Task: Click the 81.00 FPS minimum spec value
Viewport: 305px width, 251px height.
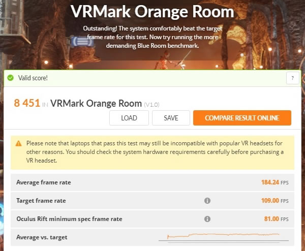Action: click(276, 218)
